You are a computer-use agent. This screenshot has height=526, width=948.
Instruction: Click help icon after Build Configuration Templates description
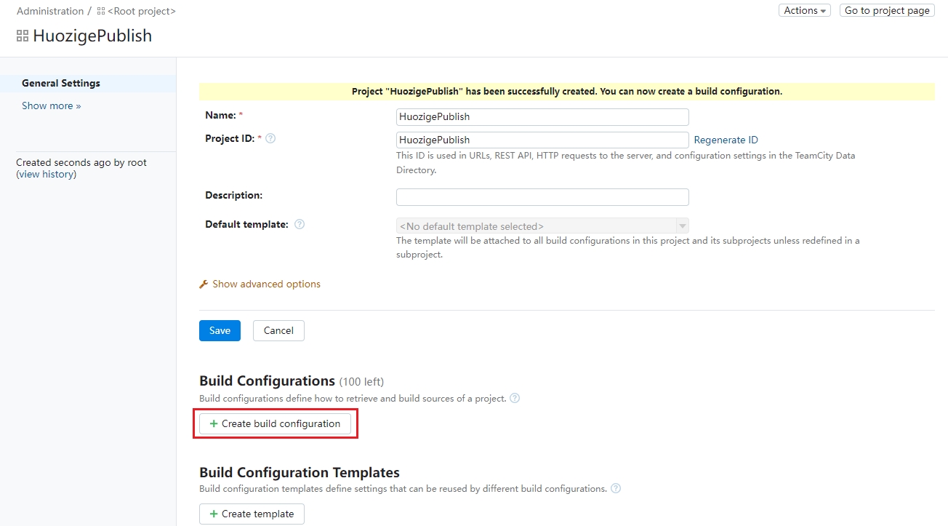[x=616, y=488]
